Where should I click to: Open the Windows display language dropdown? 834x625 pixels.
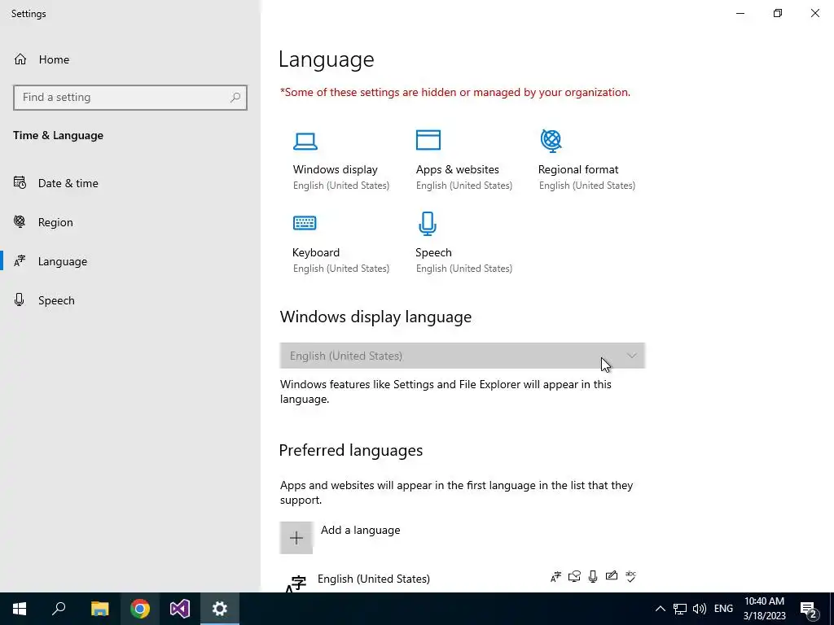pyautogui.click(x=463, y=356)
